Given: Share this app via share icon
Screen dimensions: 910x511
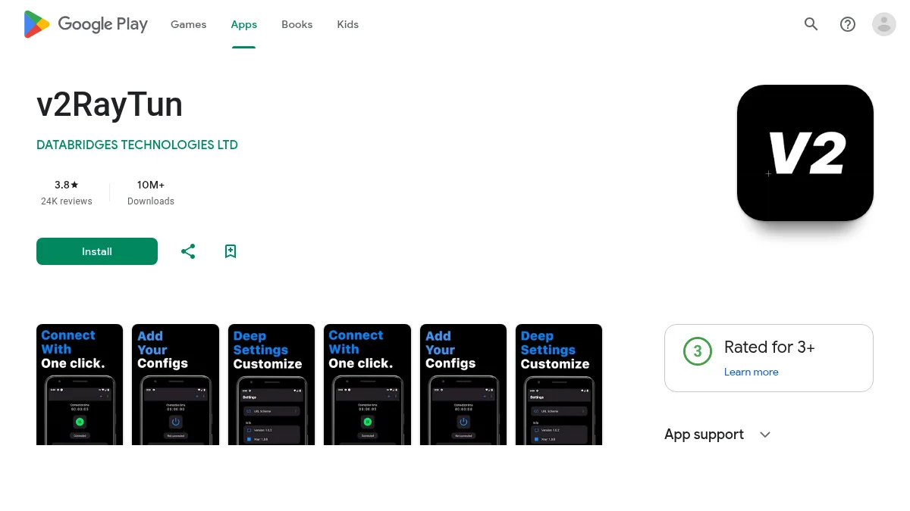Looking at the screenshot, I should point(188,251).
